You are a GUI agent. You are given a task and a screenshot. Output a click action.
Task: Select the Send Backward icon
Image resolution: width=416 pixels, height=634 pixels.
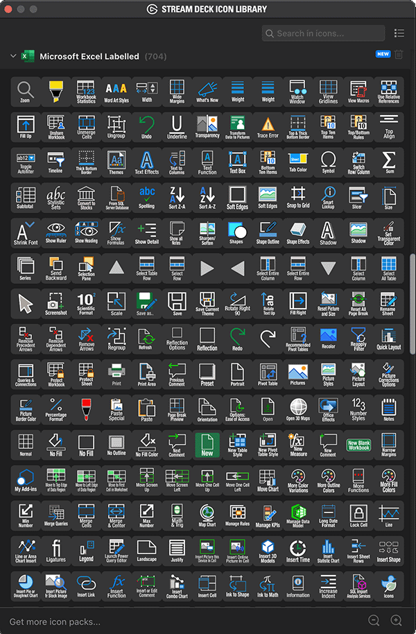pos(55,268)
